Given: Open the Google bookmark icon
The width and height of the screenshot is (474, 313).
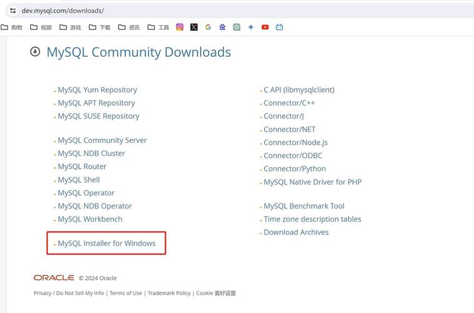Looking at the screenshot, I should click(208, 27).
